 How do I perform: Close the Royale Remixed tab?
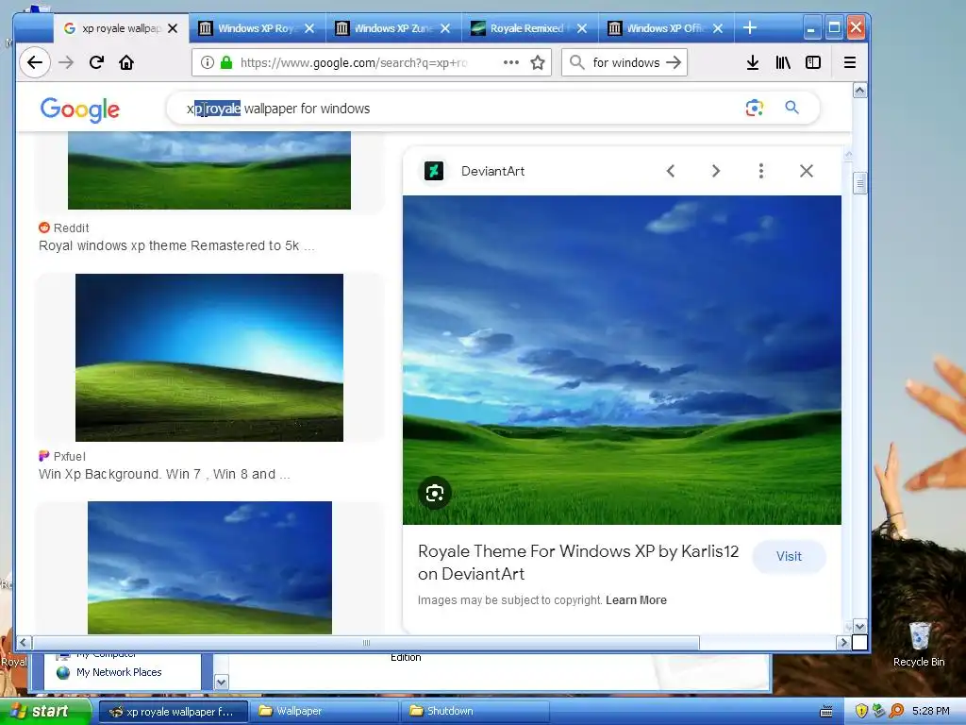tap(581, 28)
